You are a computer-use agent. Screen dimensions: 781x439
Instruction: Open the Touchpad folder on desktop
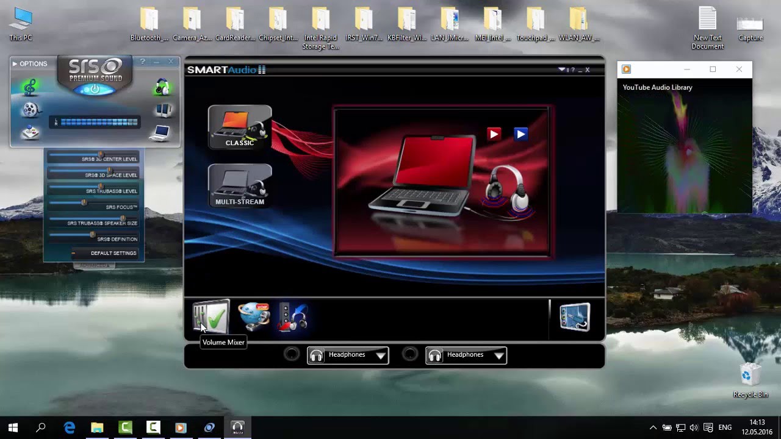point(536,24)
